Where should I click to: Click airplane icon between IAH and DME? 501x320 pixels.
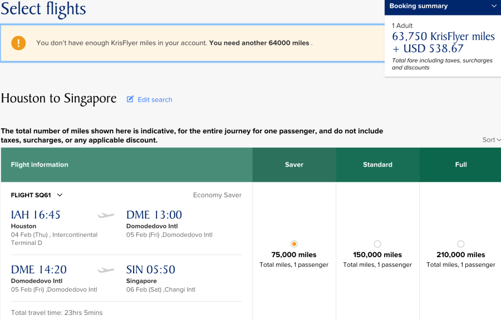coord(106,215)
